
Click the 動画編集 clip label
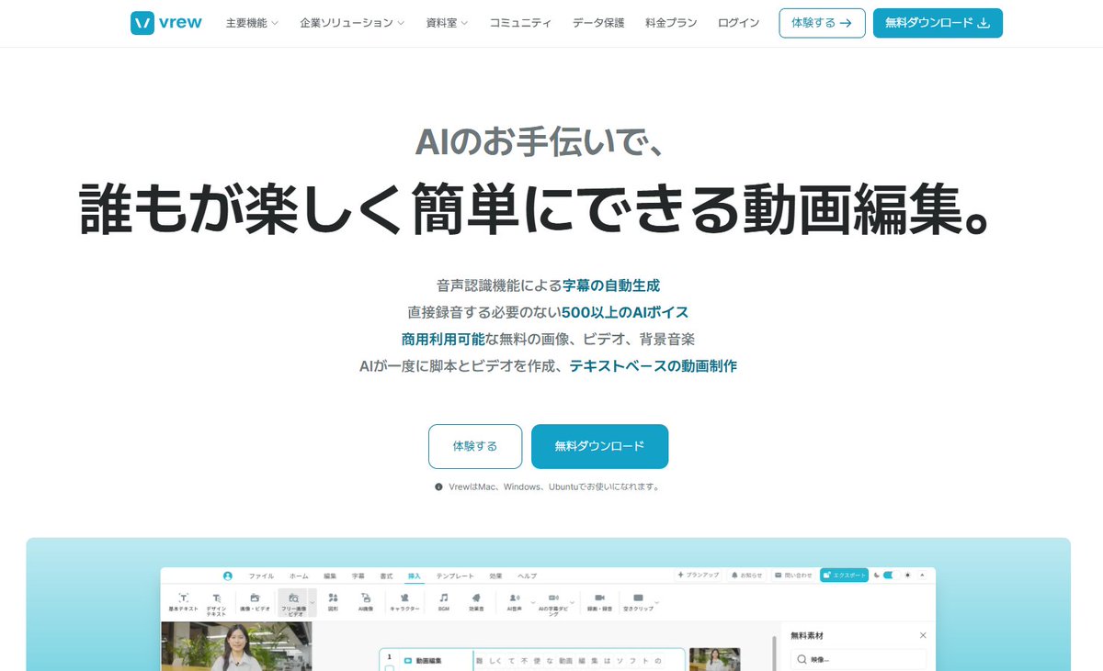pyautogui.click(x=428, y=660)
